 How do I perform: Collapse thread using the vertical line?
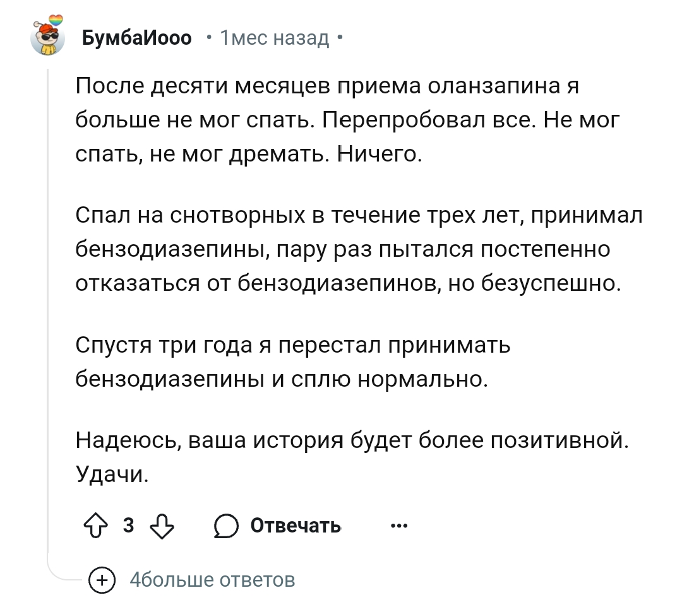click(x=47, y=304)
